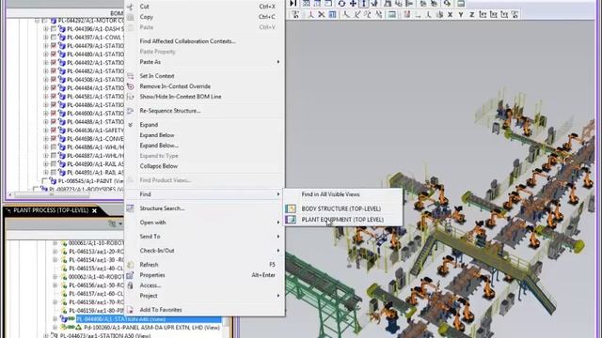Uncheck the PL-044479 STATION checkbox
The height and width of the screenshot is (338, 602).
click(x=54, y=46)
